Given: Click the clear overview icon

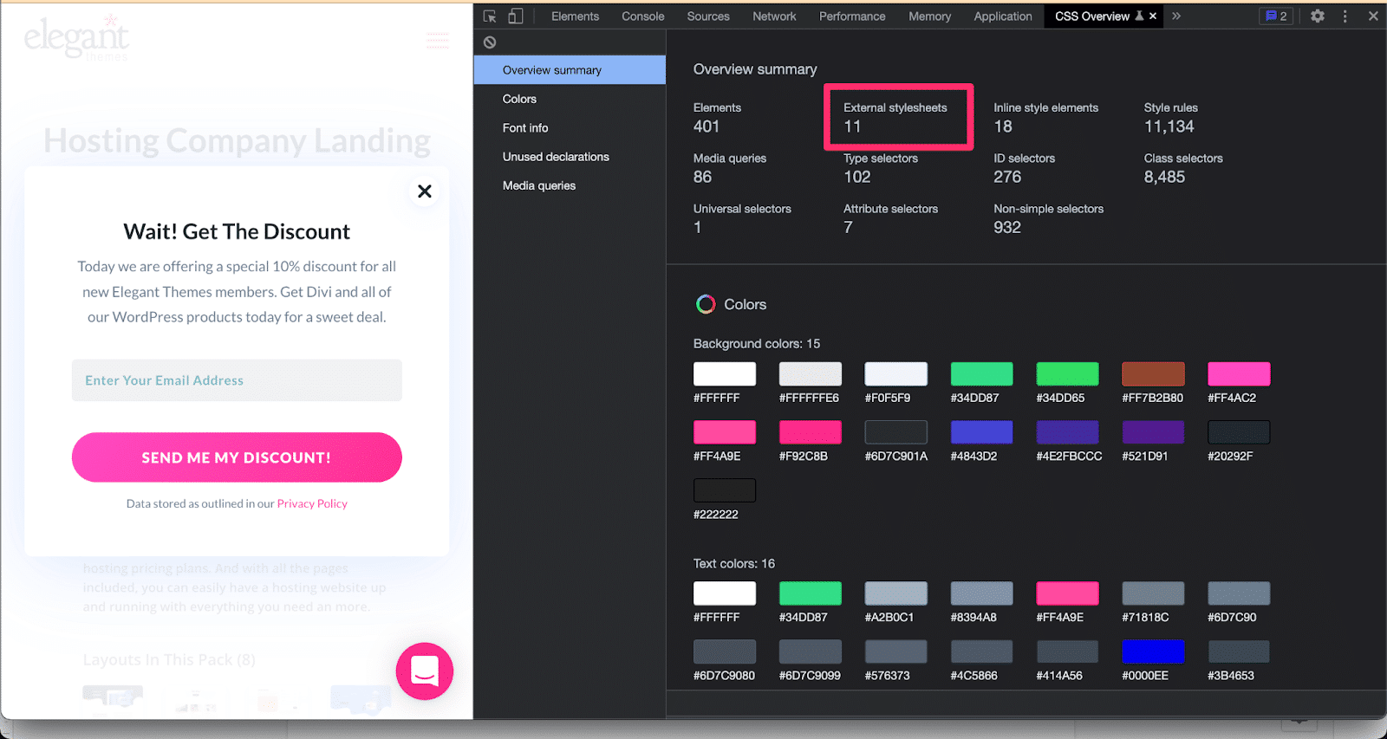Looking at the screenshot, I should (x=490, y=42).
